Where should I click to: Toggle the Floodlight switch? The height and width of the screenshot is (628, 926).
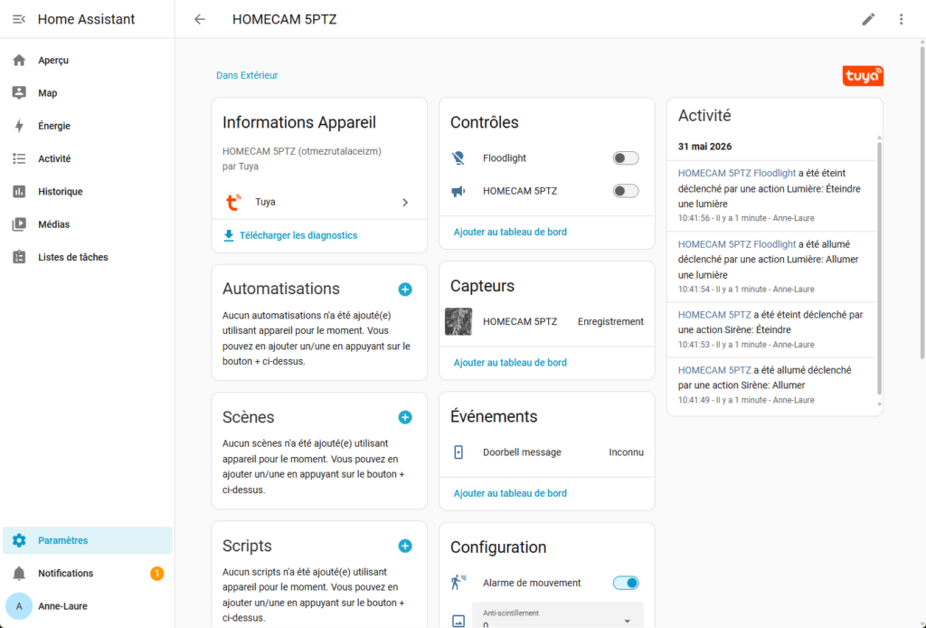coord(626,157)
